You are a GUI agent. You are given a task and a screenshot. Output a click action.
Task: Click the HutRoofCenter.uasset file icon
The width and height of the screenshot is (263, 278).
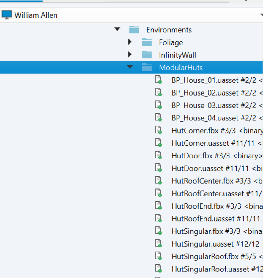pyautogui.click(x=158, y=193)
